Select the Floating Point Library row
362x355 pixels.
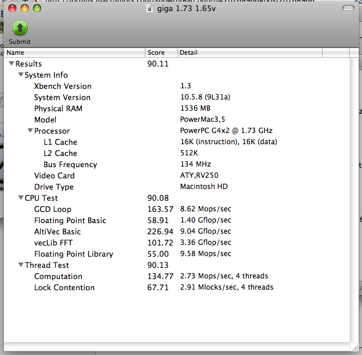[177, 254]
